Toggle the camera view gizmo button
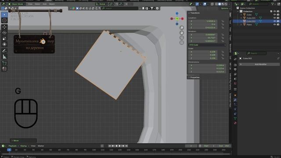Viewport: 281px width, 158px height. point(181,38)
